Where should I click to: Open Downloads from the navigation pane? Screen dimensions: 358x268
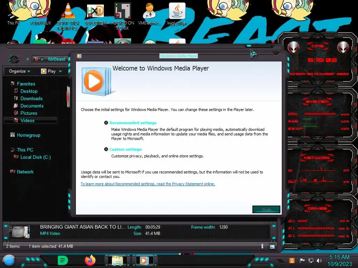tap(31, 98)
